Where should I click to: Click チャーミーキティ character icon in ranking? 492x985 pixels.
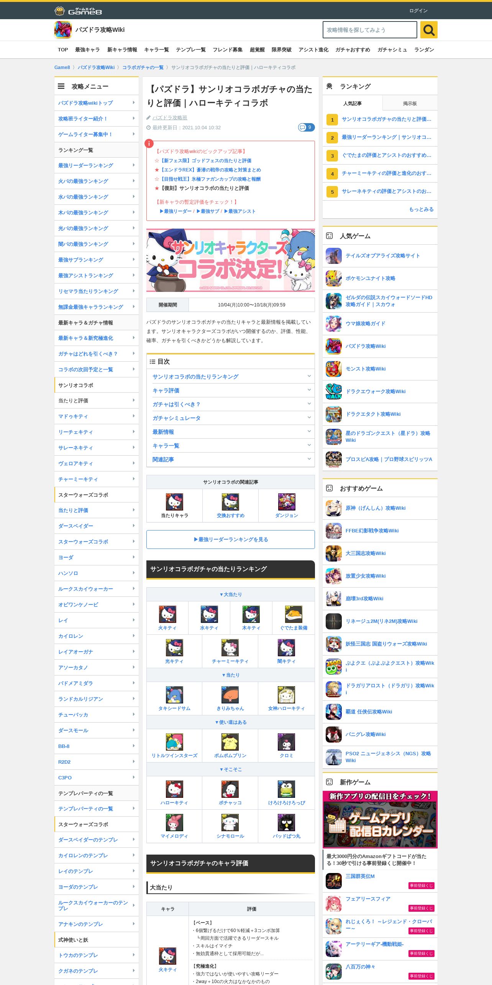[x=230, y=647]
